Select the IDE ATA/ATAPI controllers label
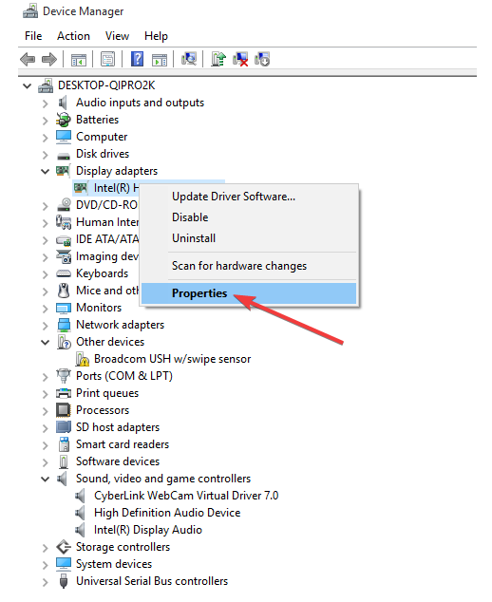 pyautogui.click(x=107, y=239)
